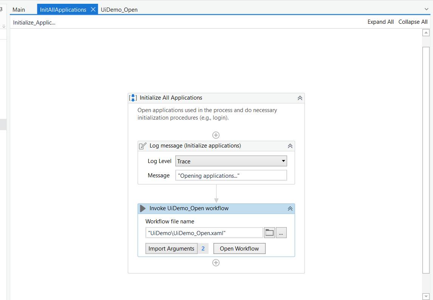The height and width of the screenshot is (300, 433).
Task: Collapse the Log message activity
Action: pos(290,146)
